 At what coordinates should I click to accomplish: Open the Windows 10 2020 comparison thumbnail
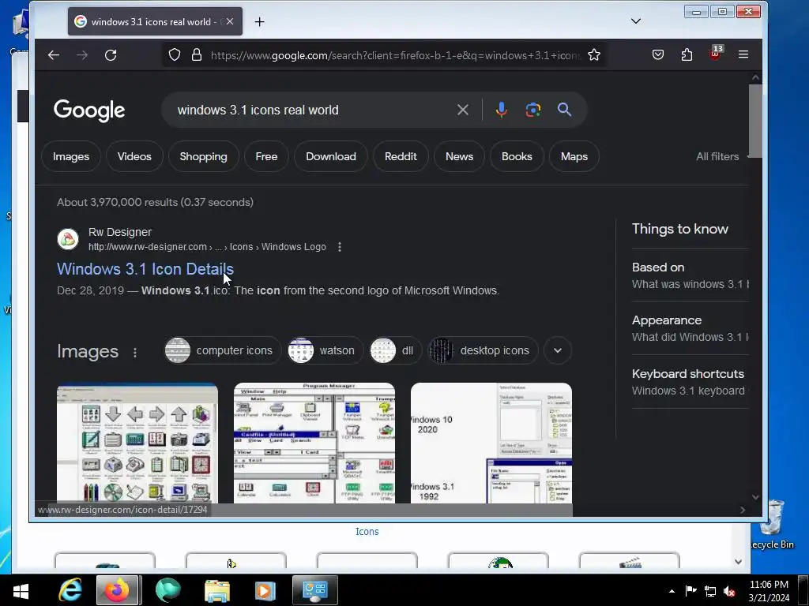(491, 443)
